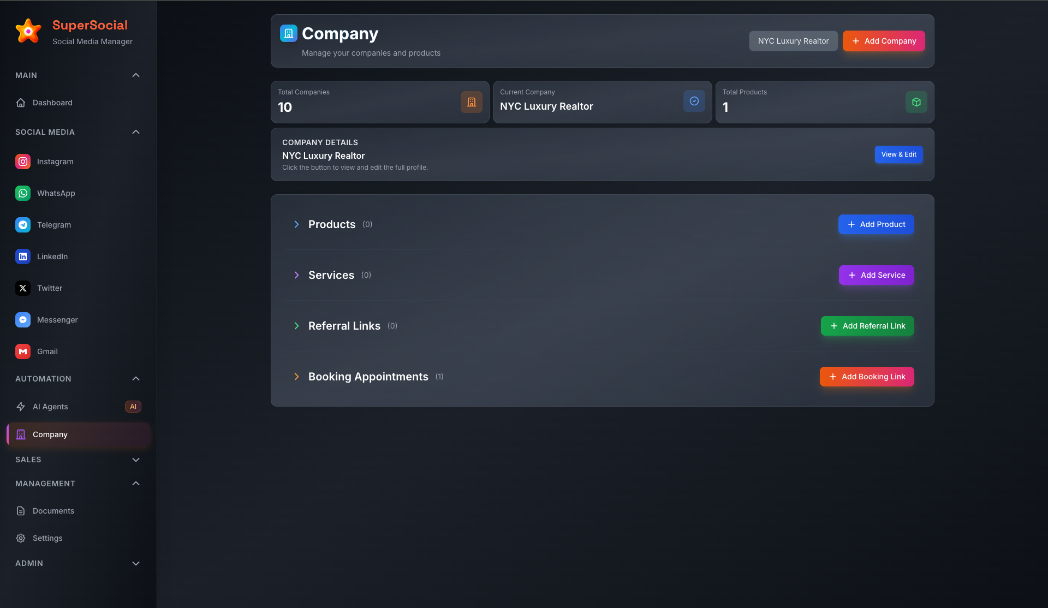Screen dimensions: 1048x608
Task: Select the Telegram icon
Action: click(23, 225)
